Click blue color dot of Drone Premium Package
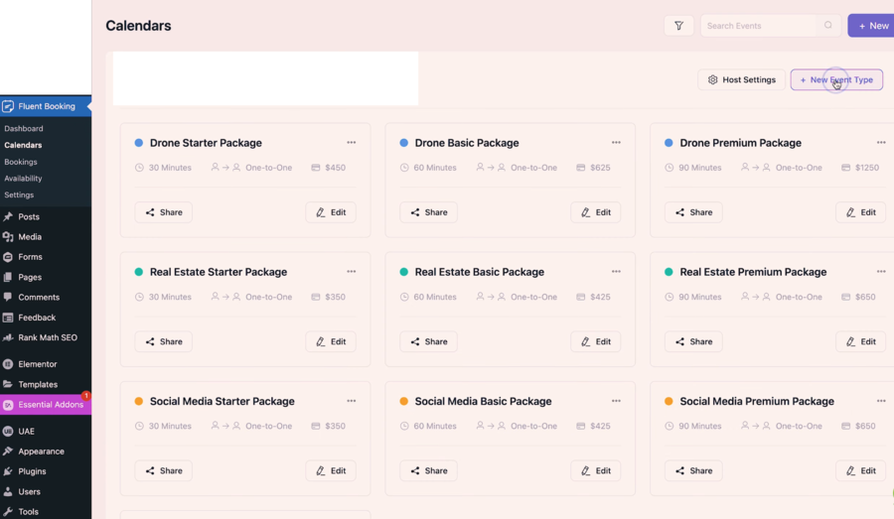Image resolution: width=894 pixels, height=519 pixels. tap(669, 143)
